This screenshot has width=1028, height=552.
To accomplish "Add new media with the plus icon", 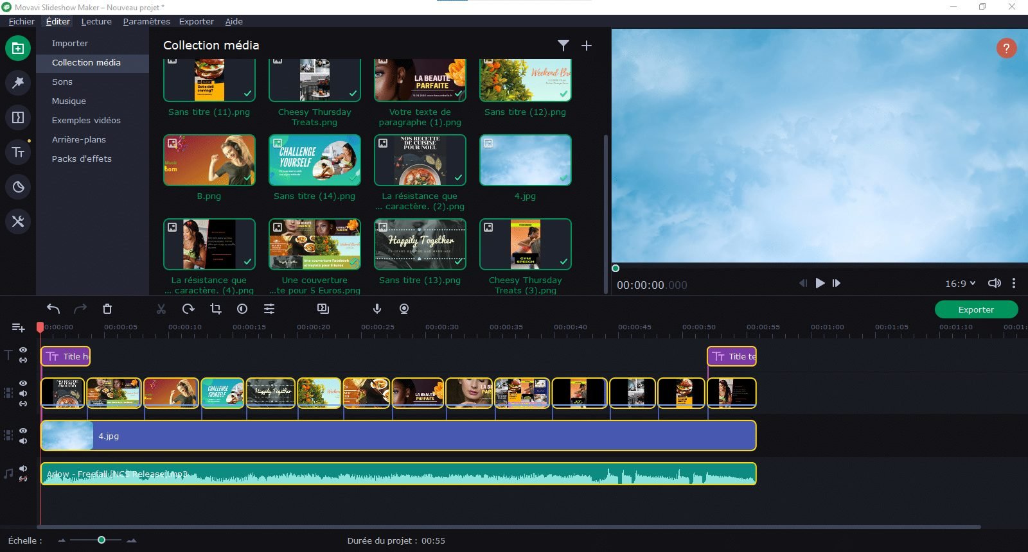I will point(587,46).
